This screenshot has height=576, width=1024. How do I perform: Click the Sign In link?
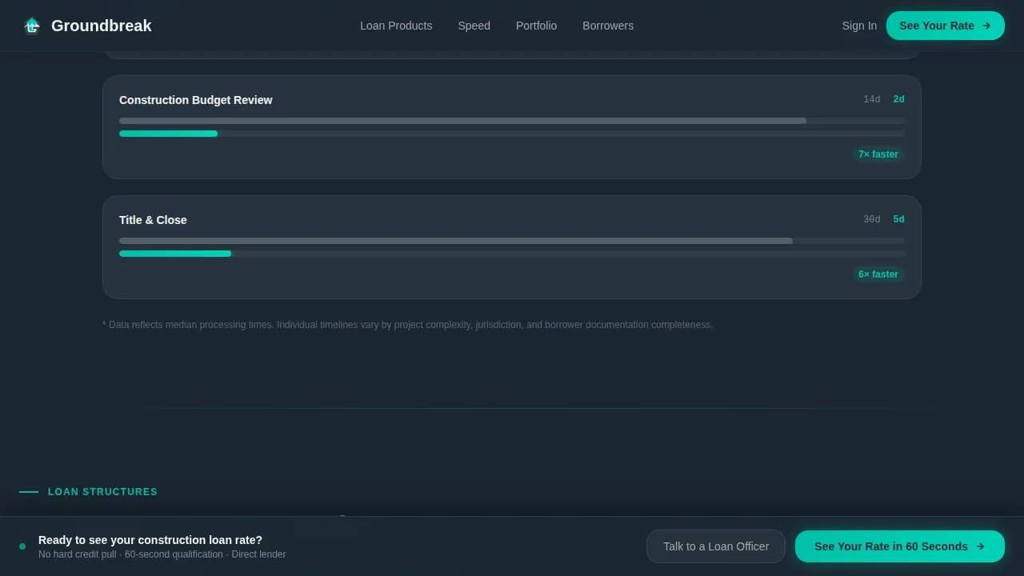[858, 26]
